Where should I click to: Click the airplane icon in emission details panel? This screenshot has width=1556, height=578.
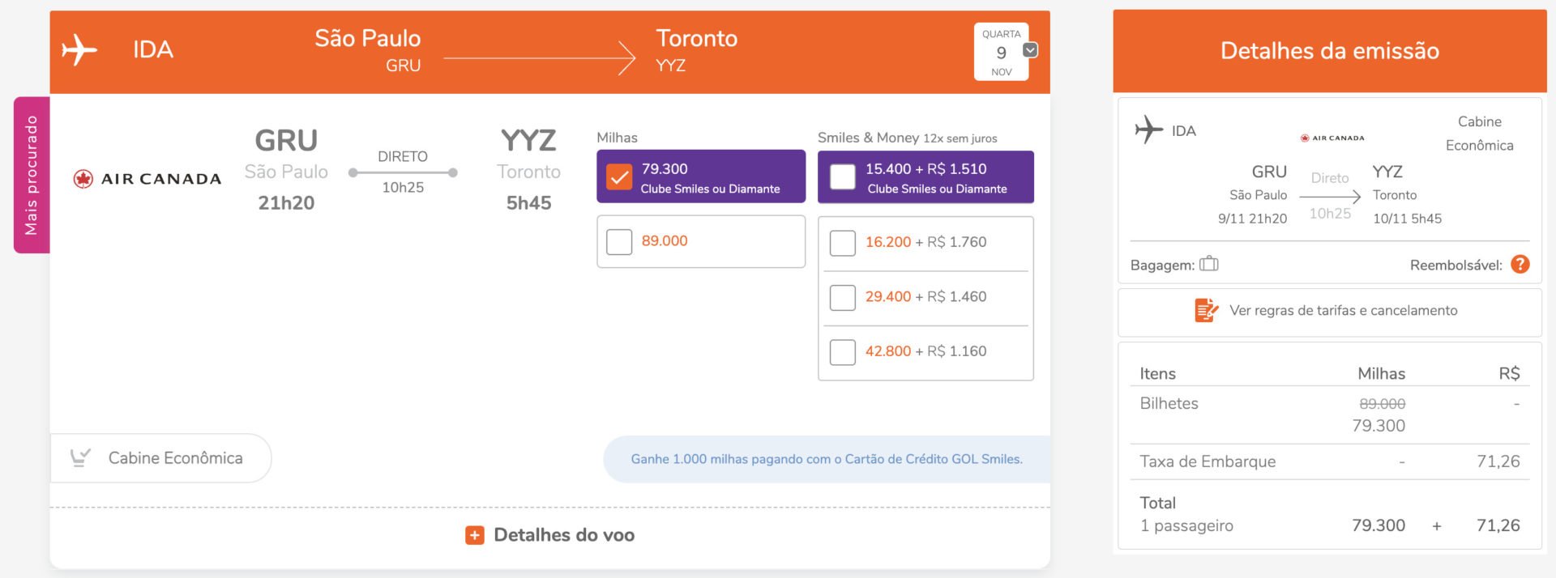[1148, 130]
